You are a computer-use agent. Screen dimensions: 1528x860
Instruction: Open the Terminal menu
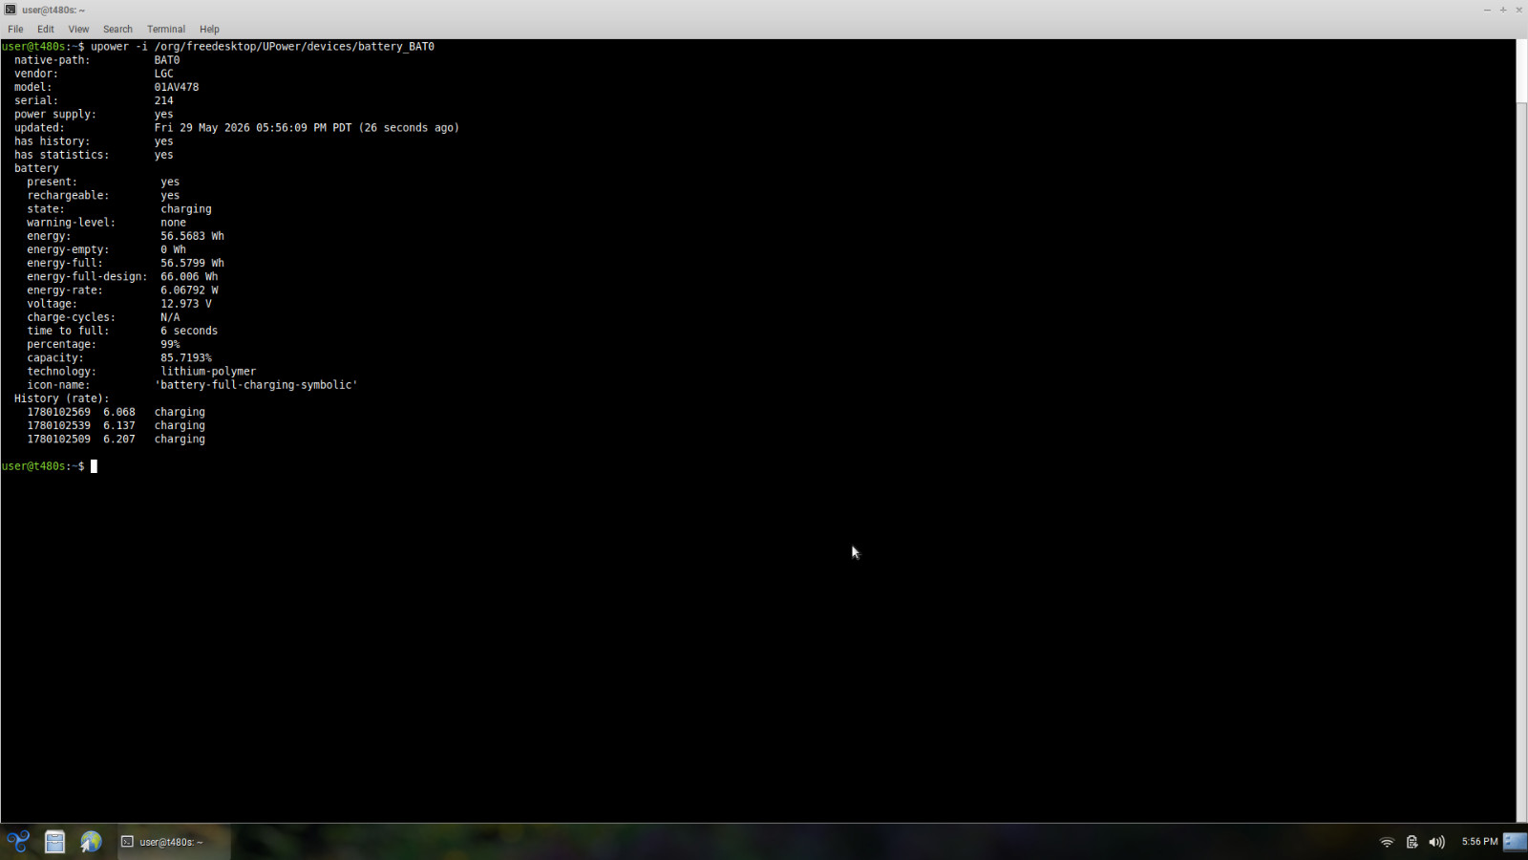166,30
